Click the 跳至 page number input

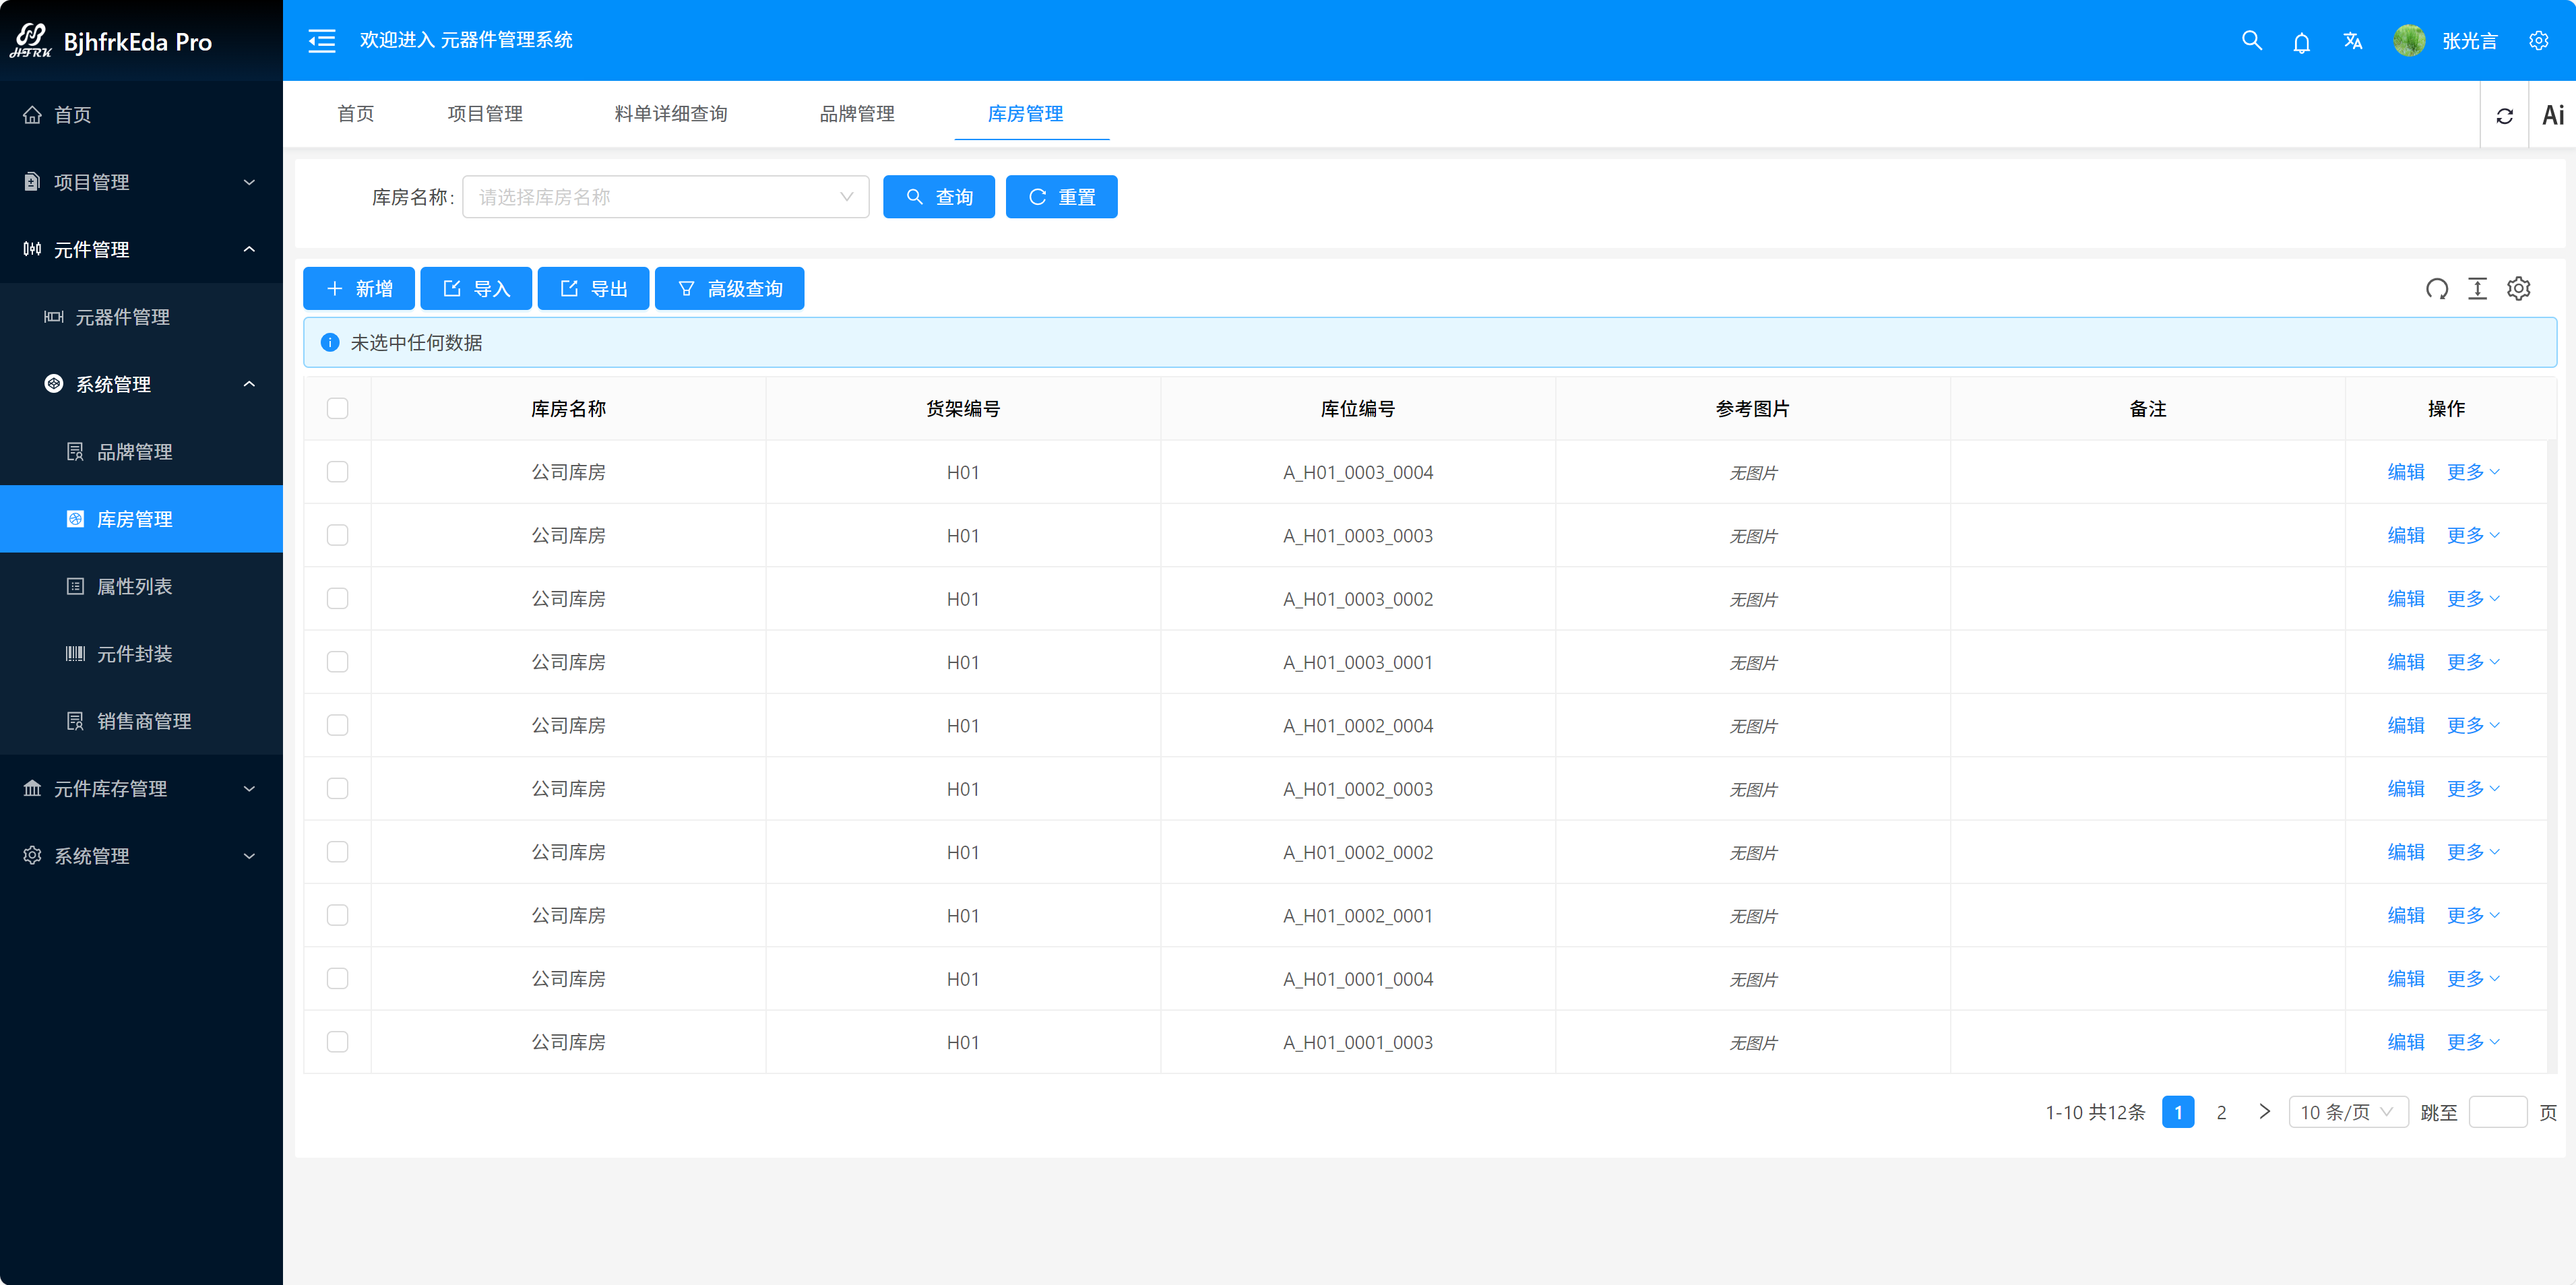pyautogui.click(x=2497, y=1112)
